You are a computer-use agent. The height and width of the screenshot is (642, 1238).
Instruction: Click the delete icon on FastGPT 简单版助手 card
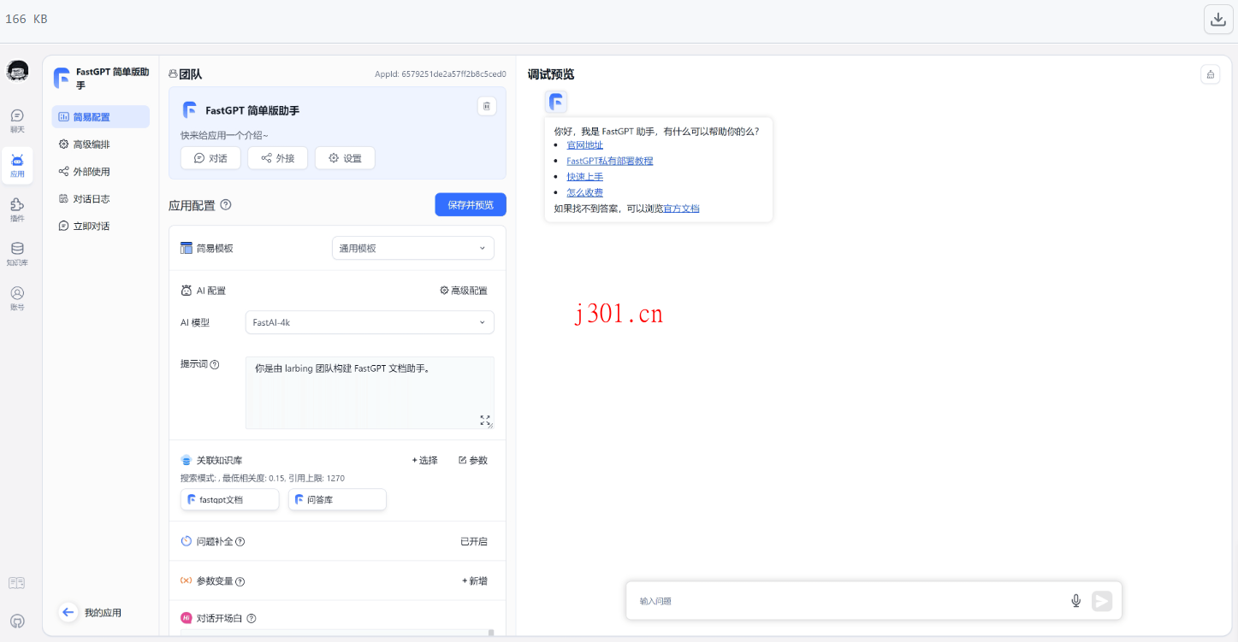(x=485, y=105)
